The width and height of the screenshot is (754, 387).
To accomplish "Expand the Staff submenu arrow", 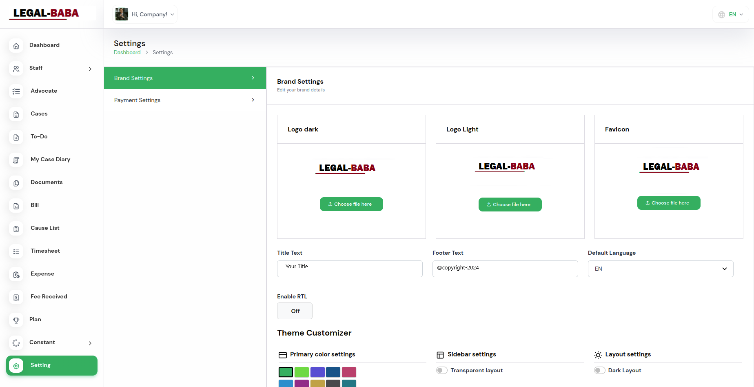I will click(90, 69).
